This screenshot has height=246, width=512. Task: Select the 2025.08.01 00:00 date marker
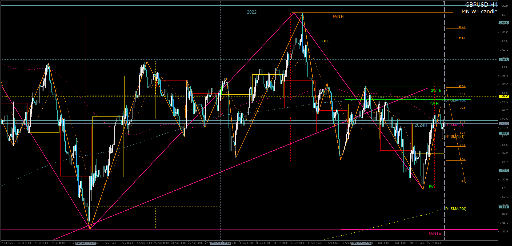click(x=86, y=243)
